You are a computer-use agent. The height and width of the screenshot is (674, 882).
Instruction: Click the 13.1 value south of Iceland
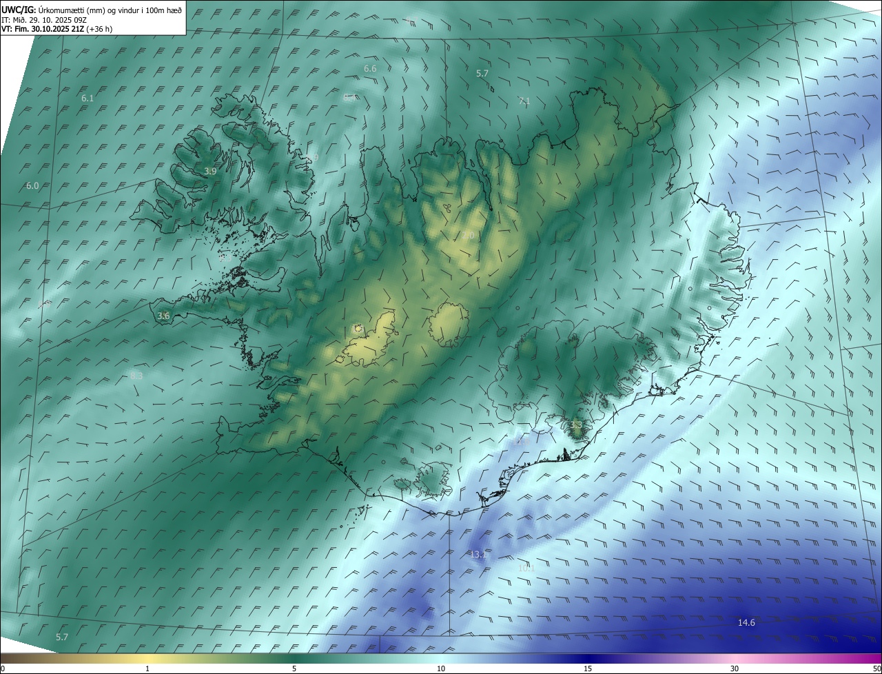click(478, 554)
